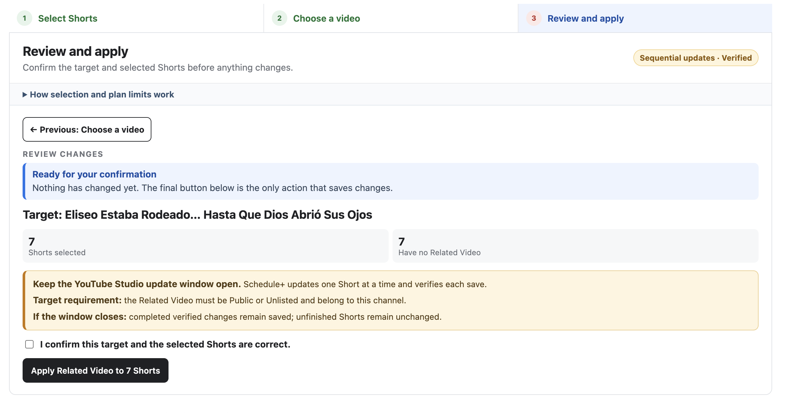Click the REVIEW CHANGES section label
Image resolution: width=787 pixels, height=413 pixels.
[63, 154]
